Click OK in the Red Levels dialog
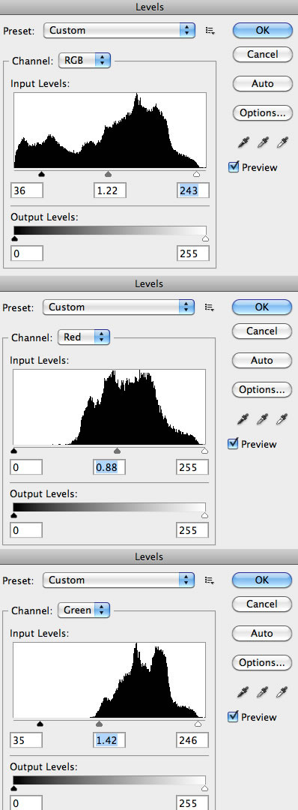The image size is (298, 810). point(262,307)
